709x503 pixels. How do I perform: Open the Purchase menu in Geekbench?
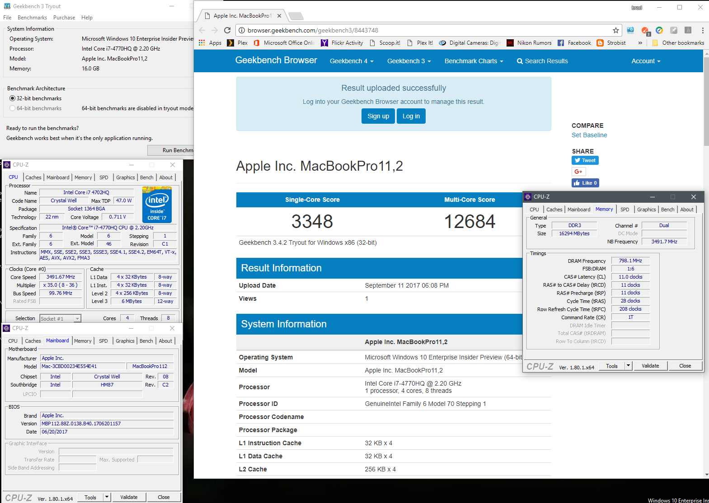[x=64, y=18]
